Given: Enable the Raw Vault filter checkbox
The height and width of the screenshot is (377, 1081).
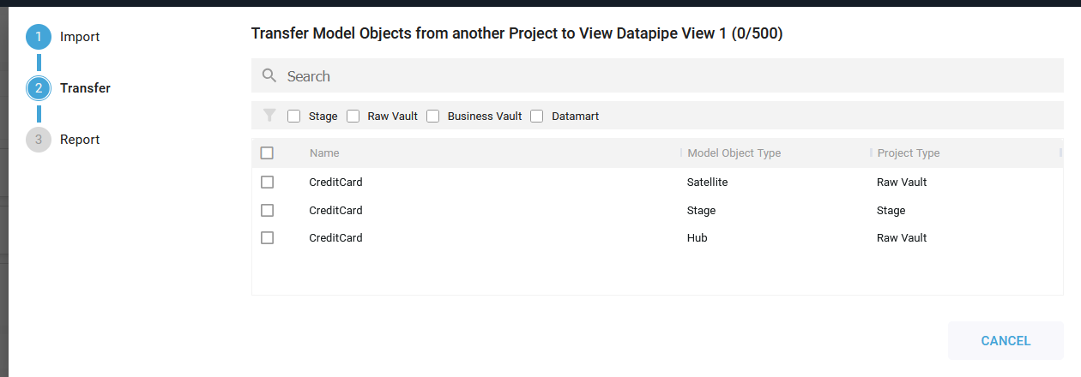Looking at the screenshot, I should coord(353,117).
